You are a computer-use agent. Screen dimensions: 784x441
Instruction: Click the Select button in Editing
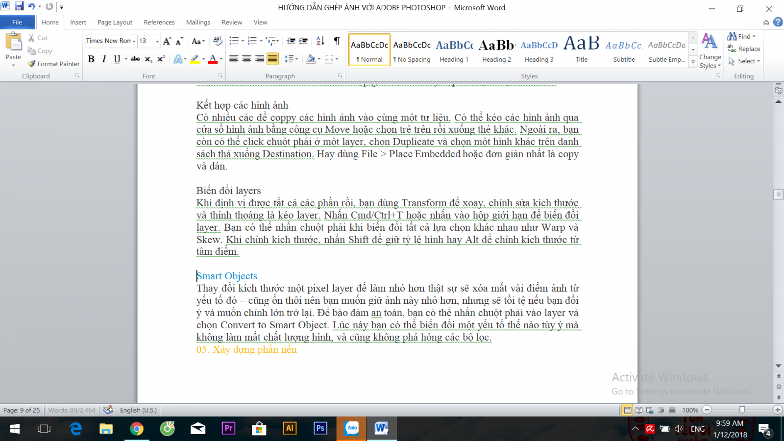pos(744,61)
